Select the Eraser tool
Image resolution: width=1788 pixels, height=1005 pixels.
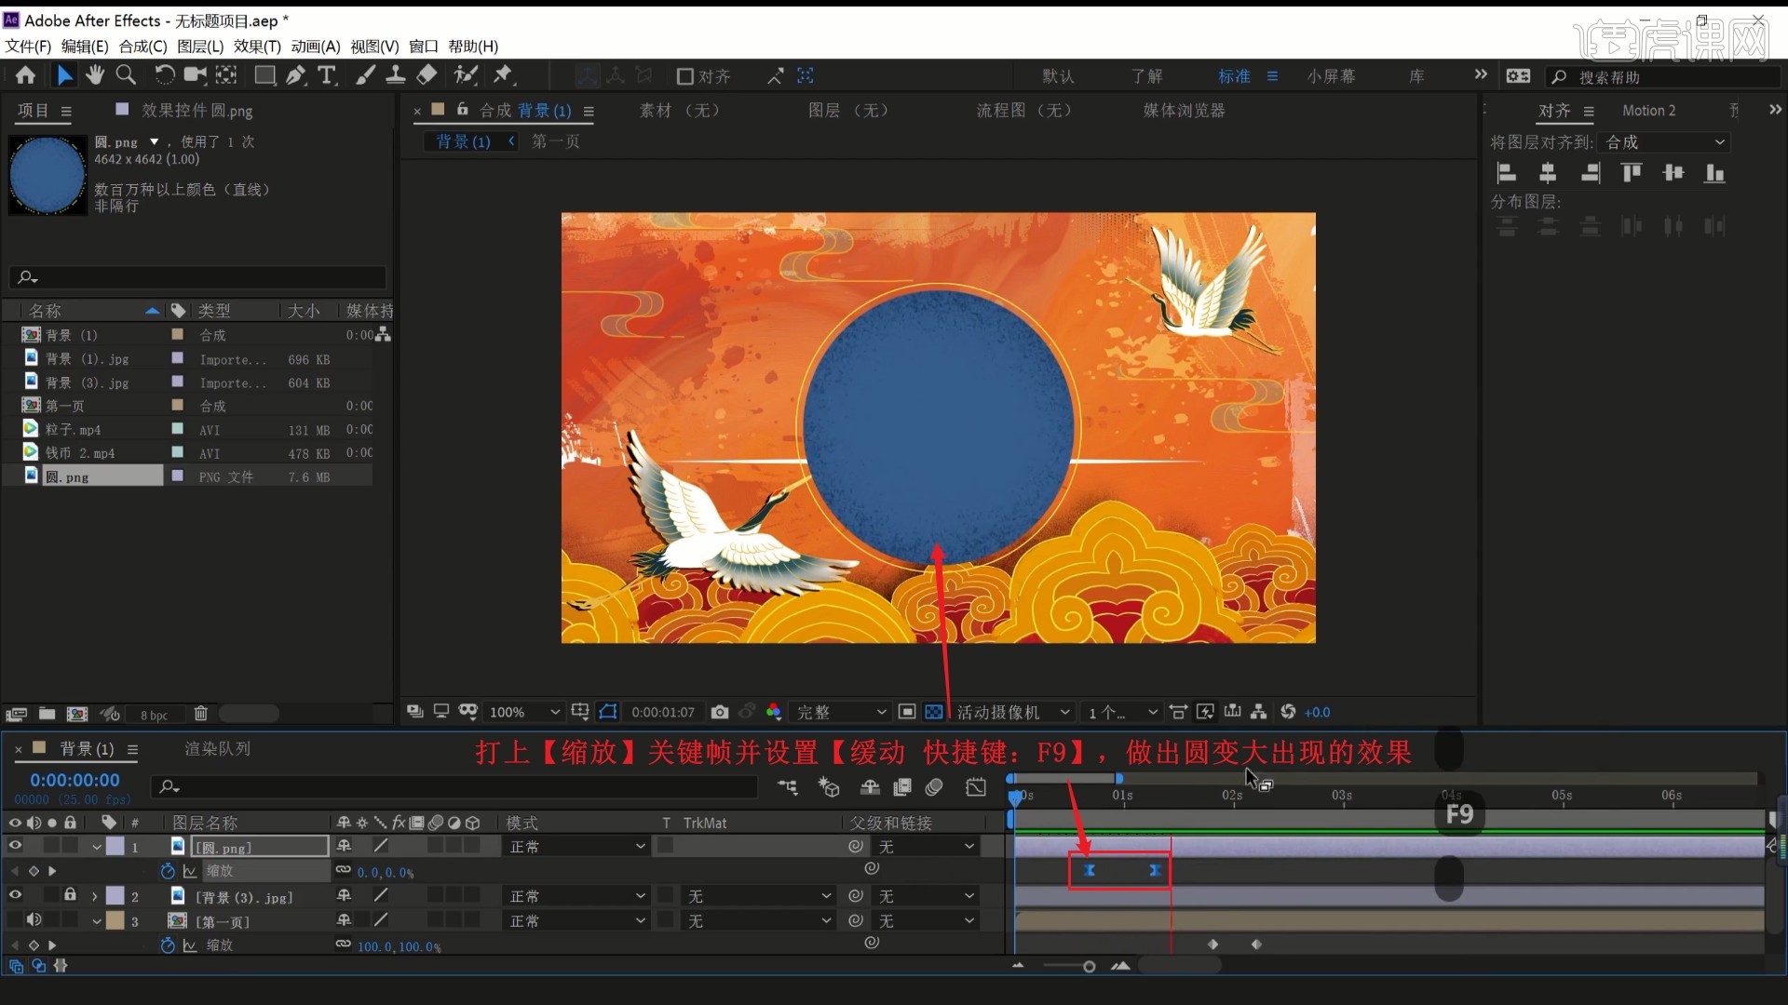(427, 75)
